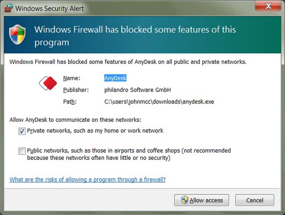Click the shield icon on Allow access button
Image resolution: width=285 pixels, height=215 pixels.
[184, 200]
